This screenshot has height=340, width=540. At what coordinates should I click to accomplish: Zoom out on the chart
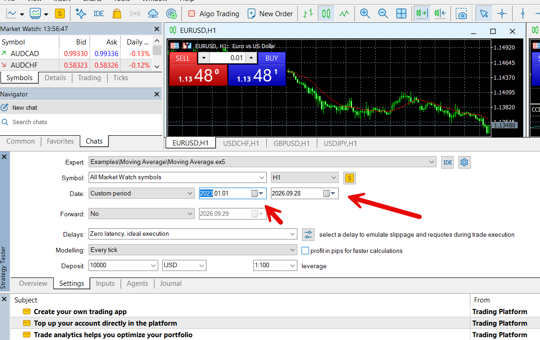coord(383,14)
